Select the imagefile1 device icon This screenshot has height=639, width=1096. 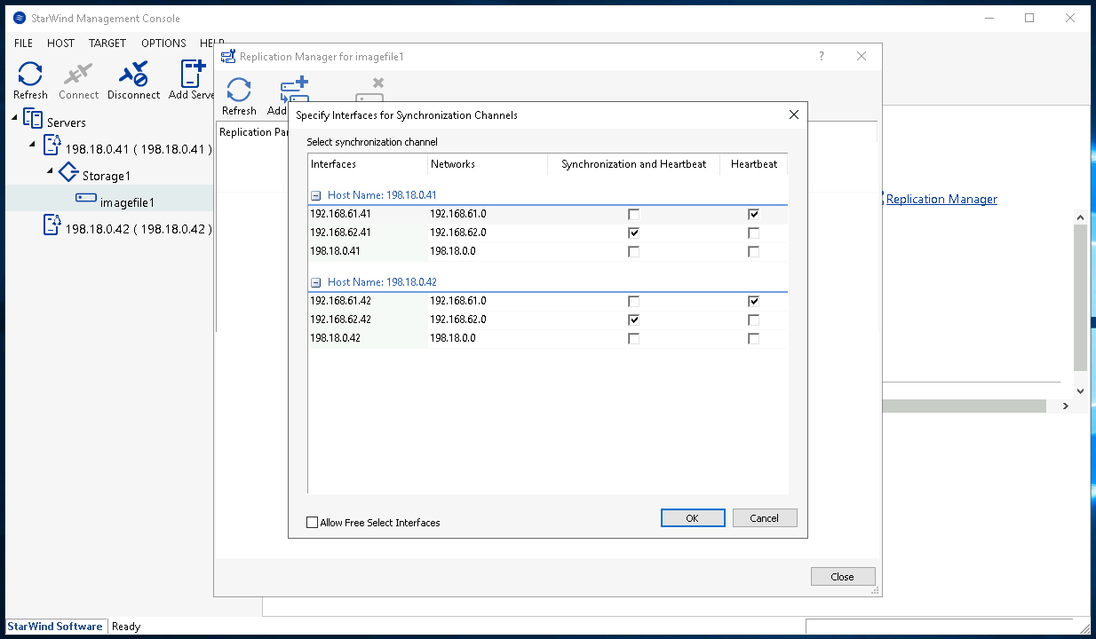pos(86,198)
